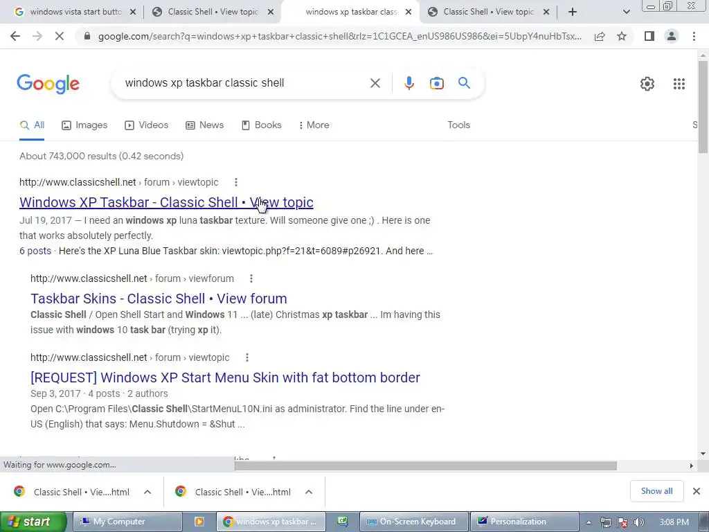
Task: Submit search with magnifier icon
Action: click(464, 83)
